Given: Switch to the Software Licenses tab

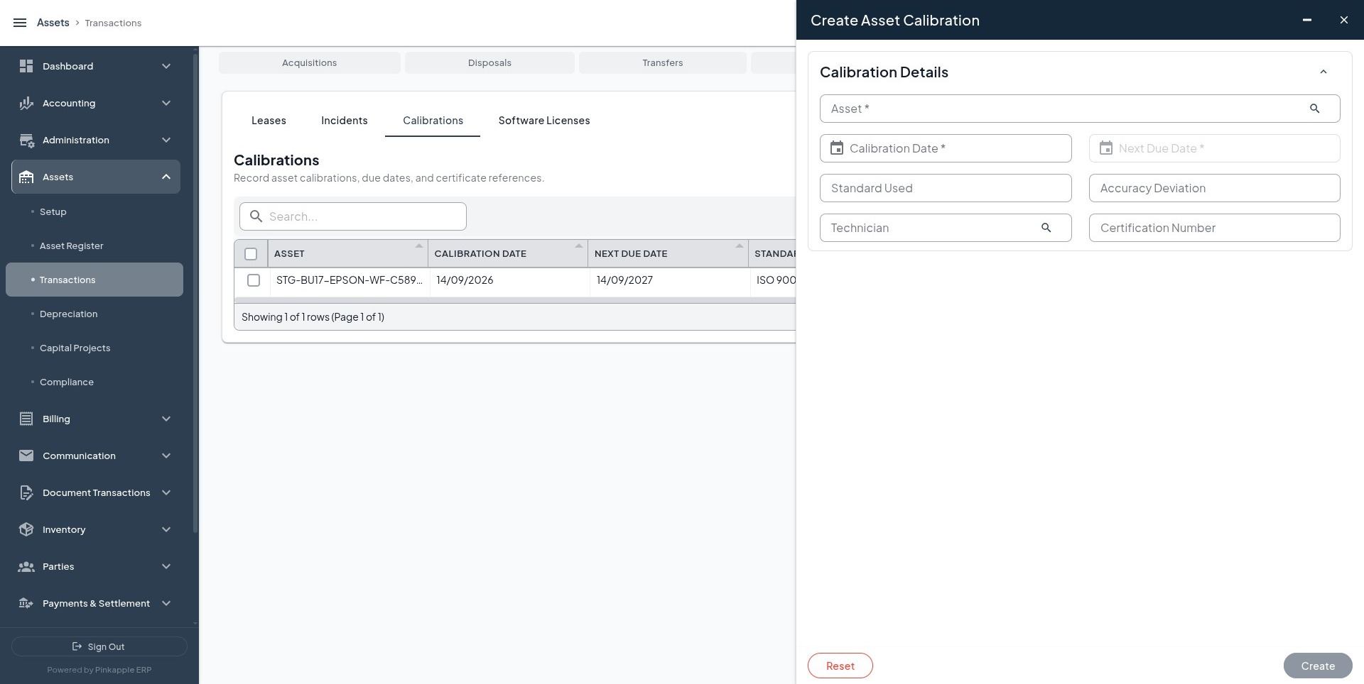Looking at the screenshot, I should tap(544, 121).
